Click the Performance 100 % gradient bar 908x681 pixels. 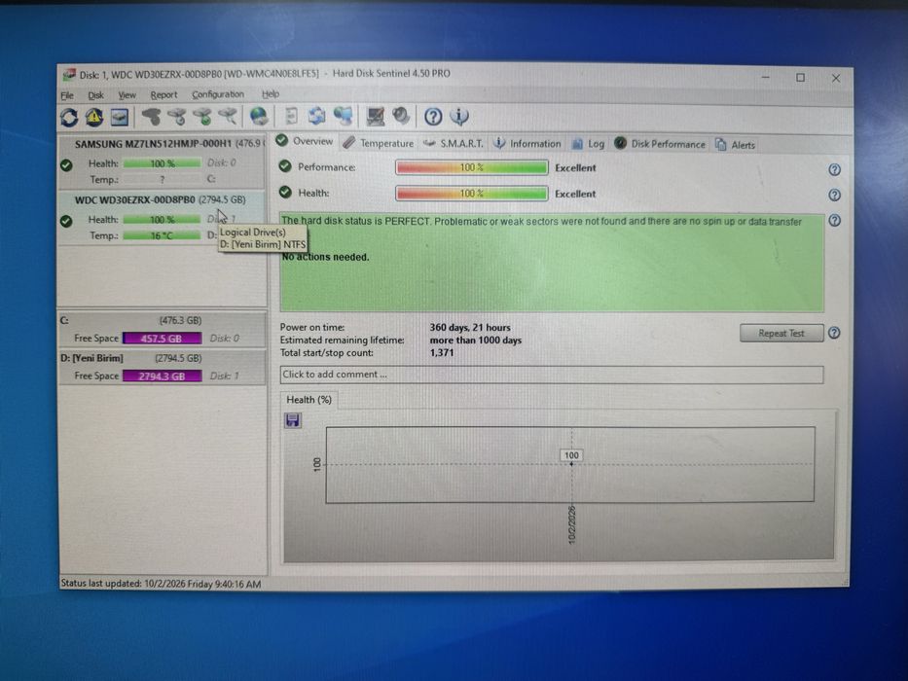pos(471,167)
